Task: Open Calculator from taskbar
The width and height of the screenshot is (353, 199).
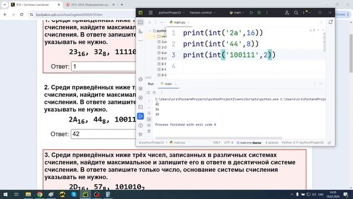Action: click(108, 194)
